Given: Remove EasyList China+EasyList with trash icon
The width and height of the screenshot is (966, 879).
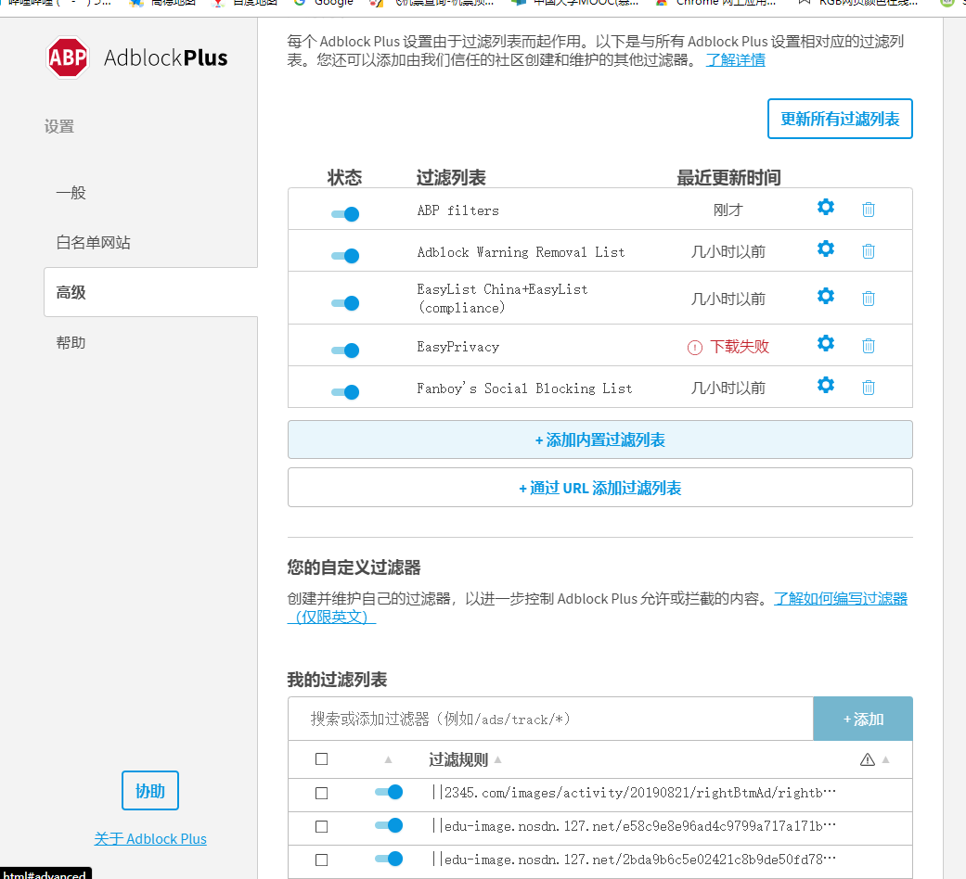Looking at the screenshot, I should (x=868, y=299).
